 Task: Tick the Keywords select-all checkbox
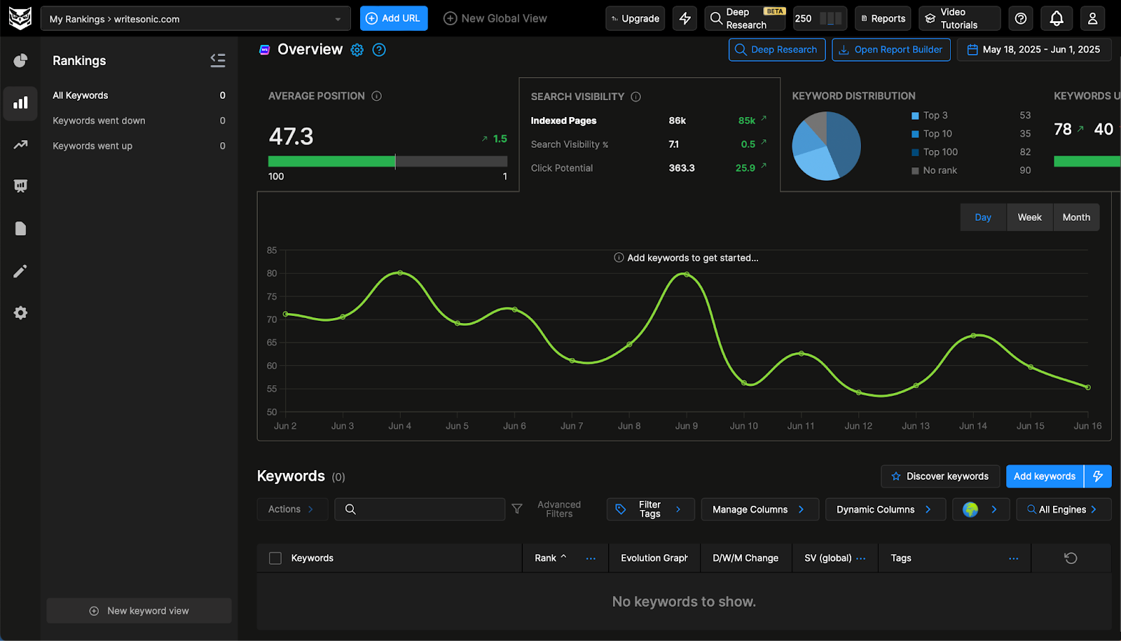click(x=275, y=558)
